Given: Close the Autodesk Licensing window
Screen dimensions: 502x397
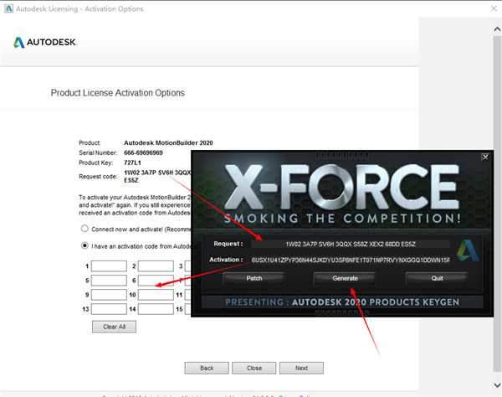Looking at the screenshot, I should coord(494,8).
